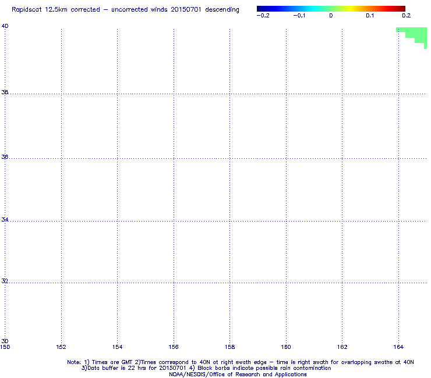Screen dimensions: 431x378
Task: Click the 40 latitude axis label
Action: coord(5,26)
